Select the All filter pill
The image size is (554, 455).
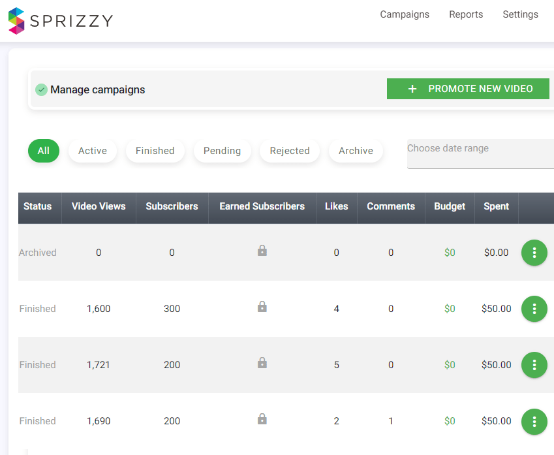coord(44,151)
